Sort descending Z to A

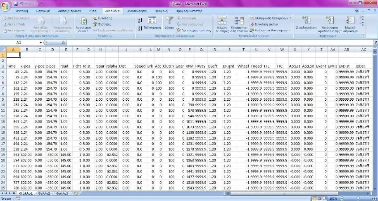tap(140, 28)
